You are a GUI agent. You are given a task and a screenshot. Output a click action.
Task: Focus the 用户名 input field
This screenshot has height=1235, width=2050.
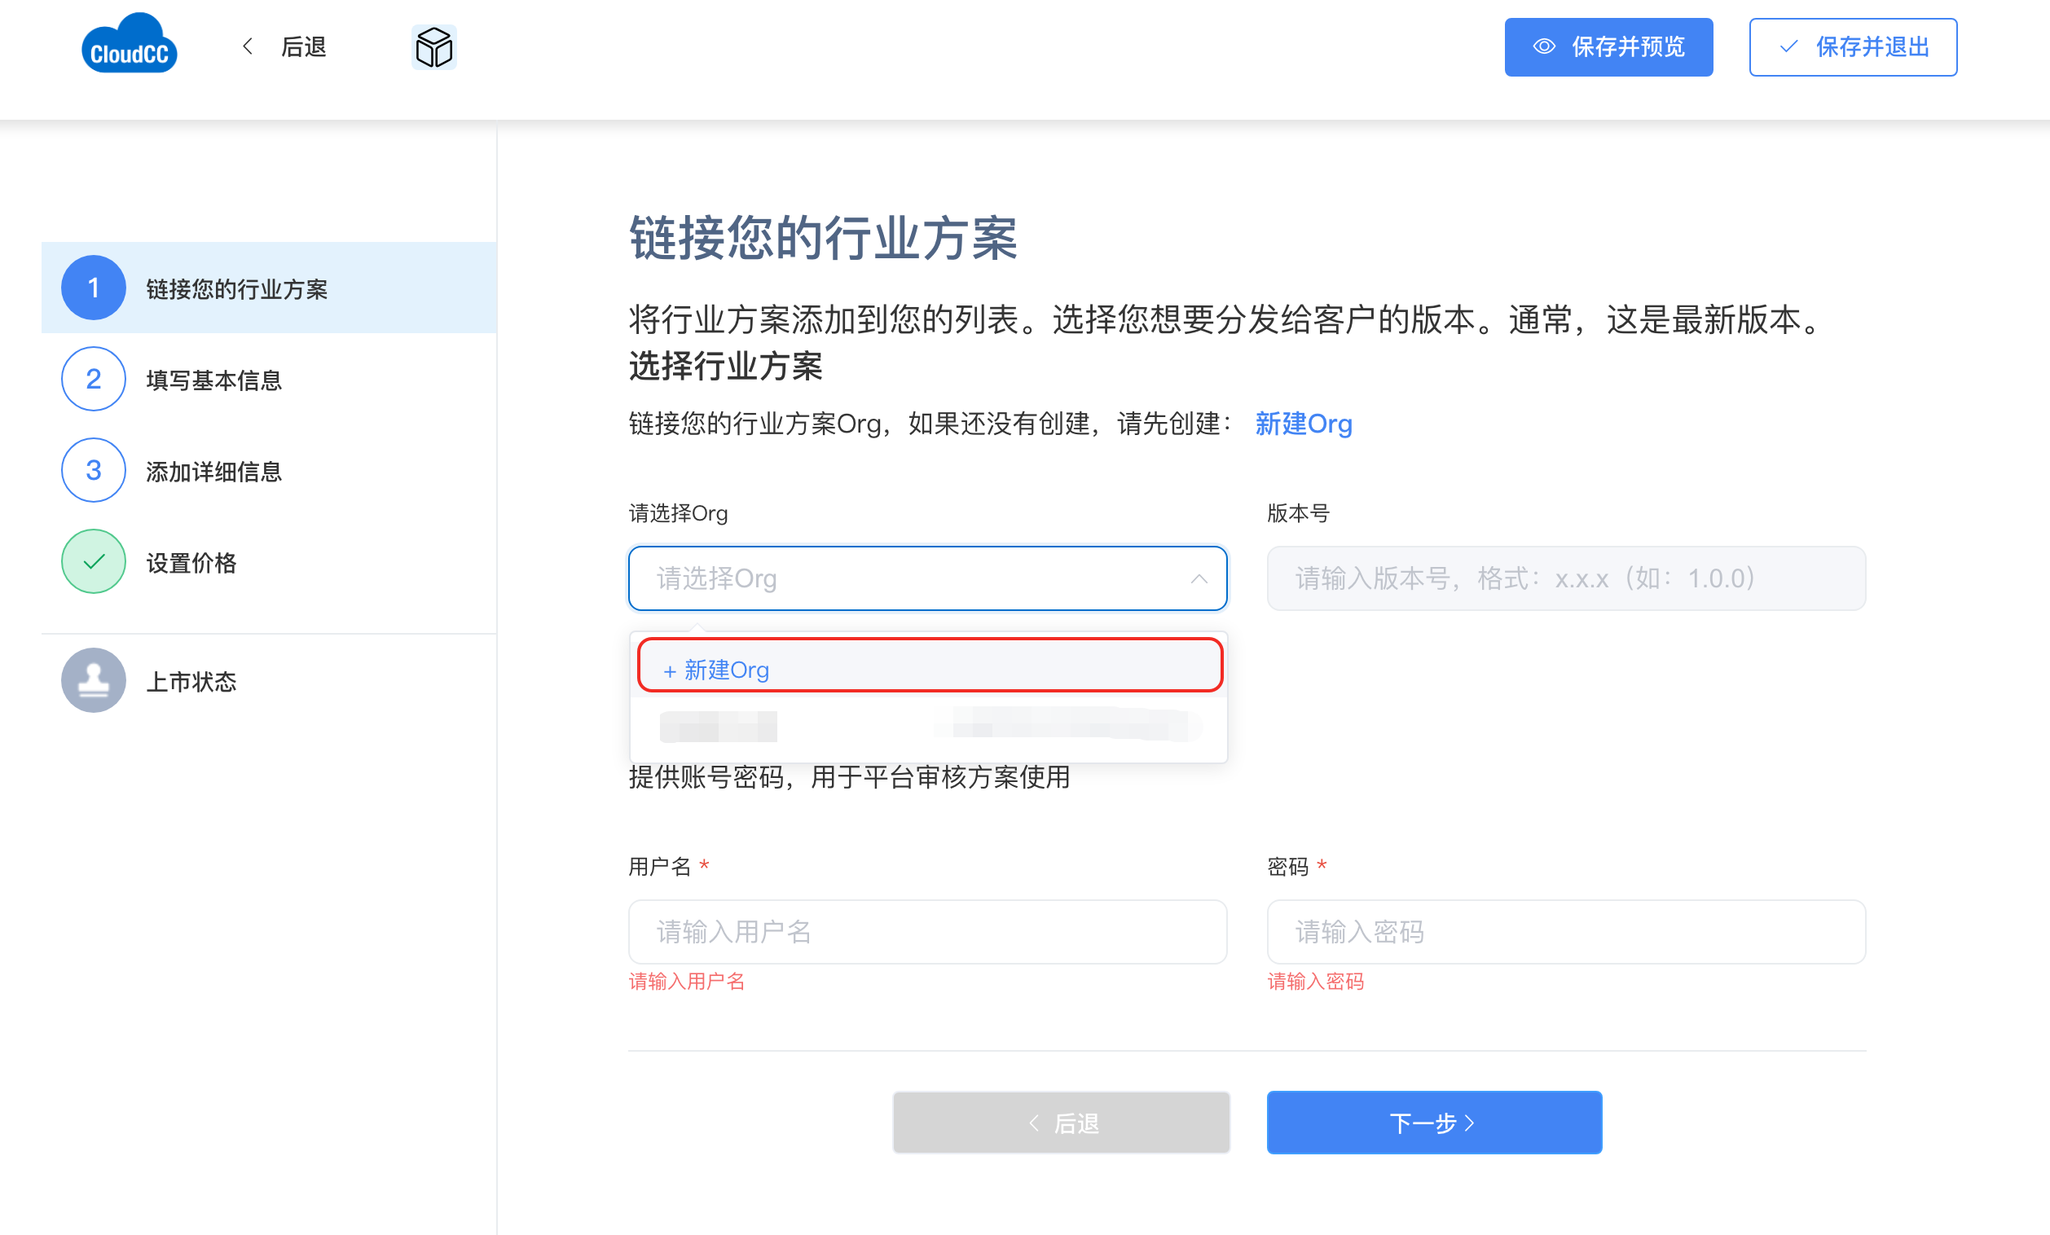pyautogui.click(x=927, y=932)
